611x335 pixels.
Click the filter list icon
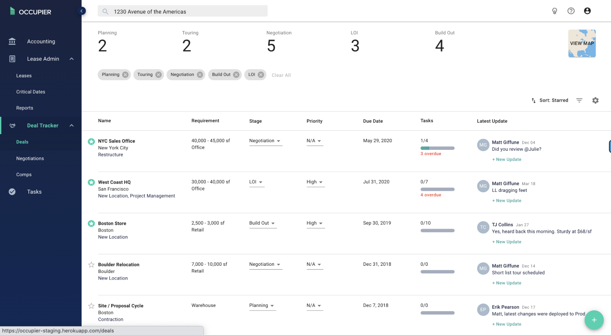(x=579, y=101)
